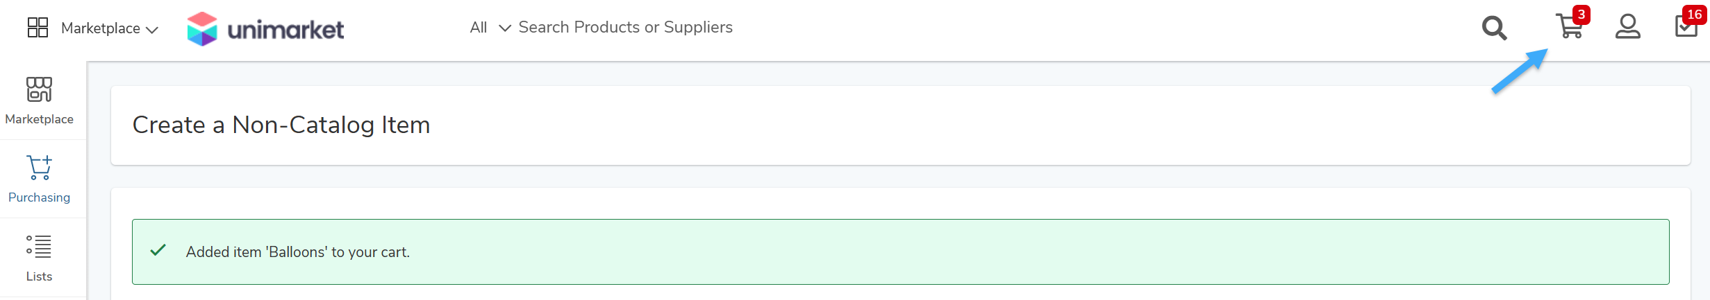Click the Added item 'Balloons' confirmation message
Screen dimensions: 1710x300
tap(298, 252)
